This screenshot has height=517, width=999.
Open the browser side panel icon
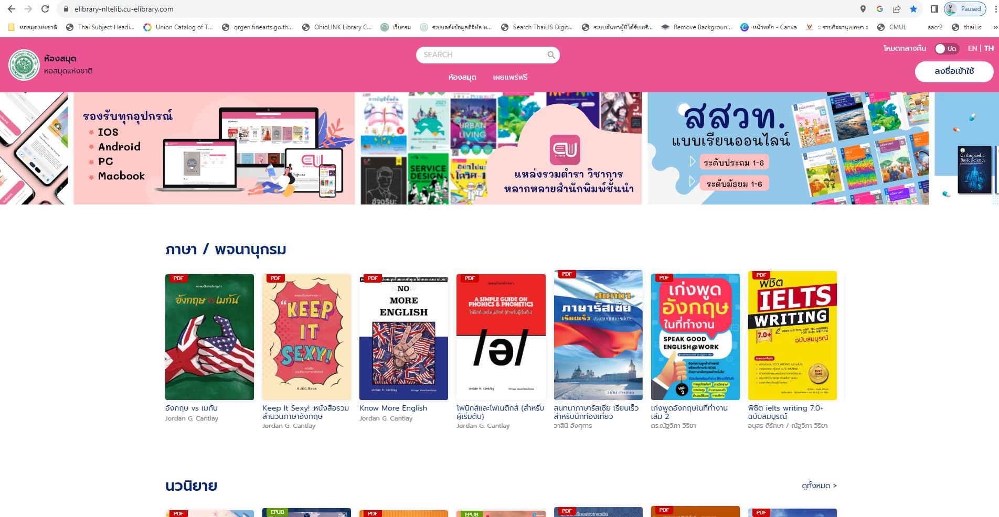[x=934, y=9]
